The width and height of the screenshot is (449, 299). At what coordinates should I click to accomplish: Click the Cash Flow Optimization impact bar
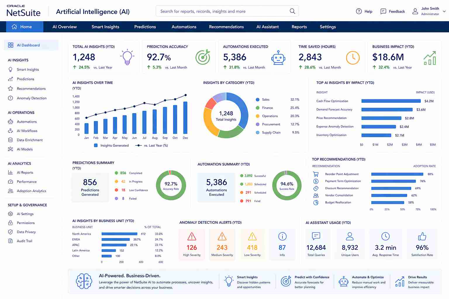[x=391, y=101]
